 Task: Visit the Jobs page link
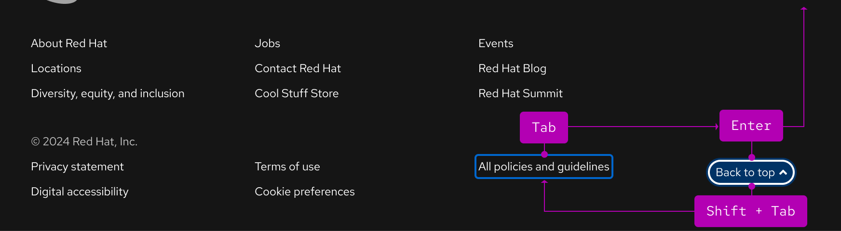click(267, 43)
